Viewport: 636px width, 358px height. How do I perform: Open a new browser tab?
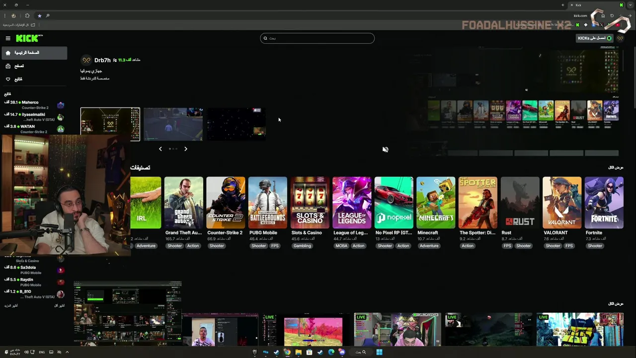[562, 5]
